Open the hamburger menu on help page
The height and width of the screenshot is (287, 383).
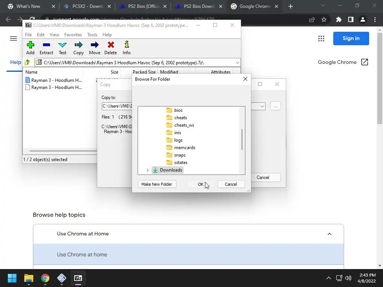(x=13, y=38)
